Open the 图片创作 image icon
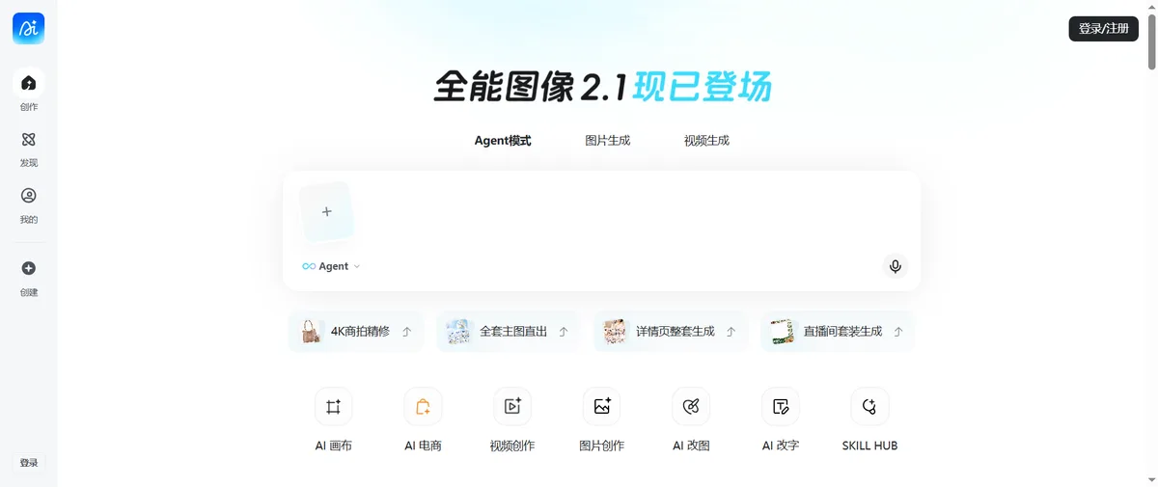Image resolution: width=1158 pixels, height=487 pixels. click(602, 407)
